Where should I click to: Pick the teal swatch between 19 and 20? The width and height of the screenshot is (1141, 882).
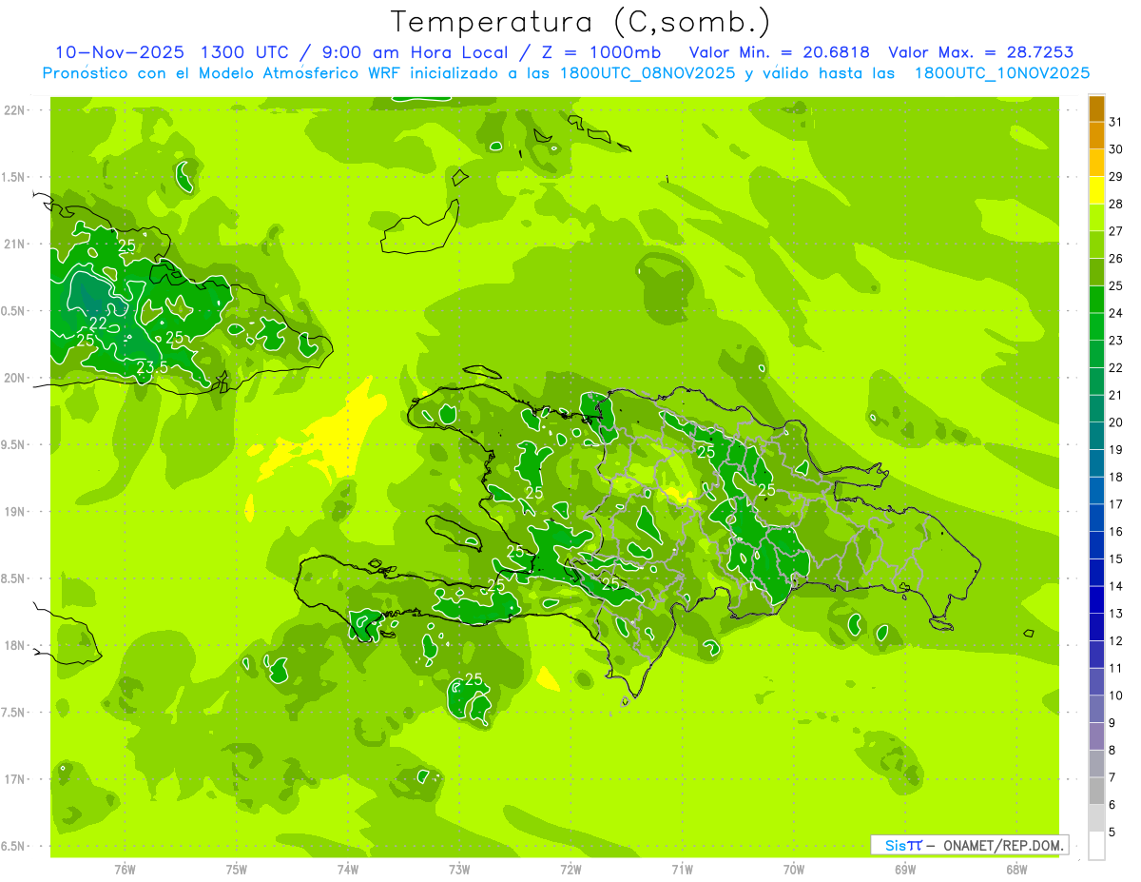pos(1096,437)
